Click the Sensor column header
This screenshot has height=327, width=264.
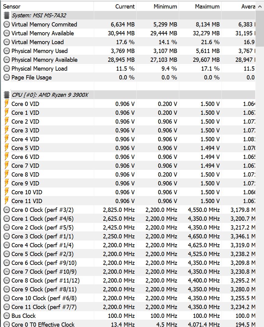[x=12, y=6]
